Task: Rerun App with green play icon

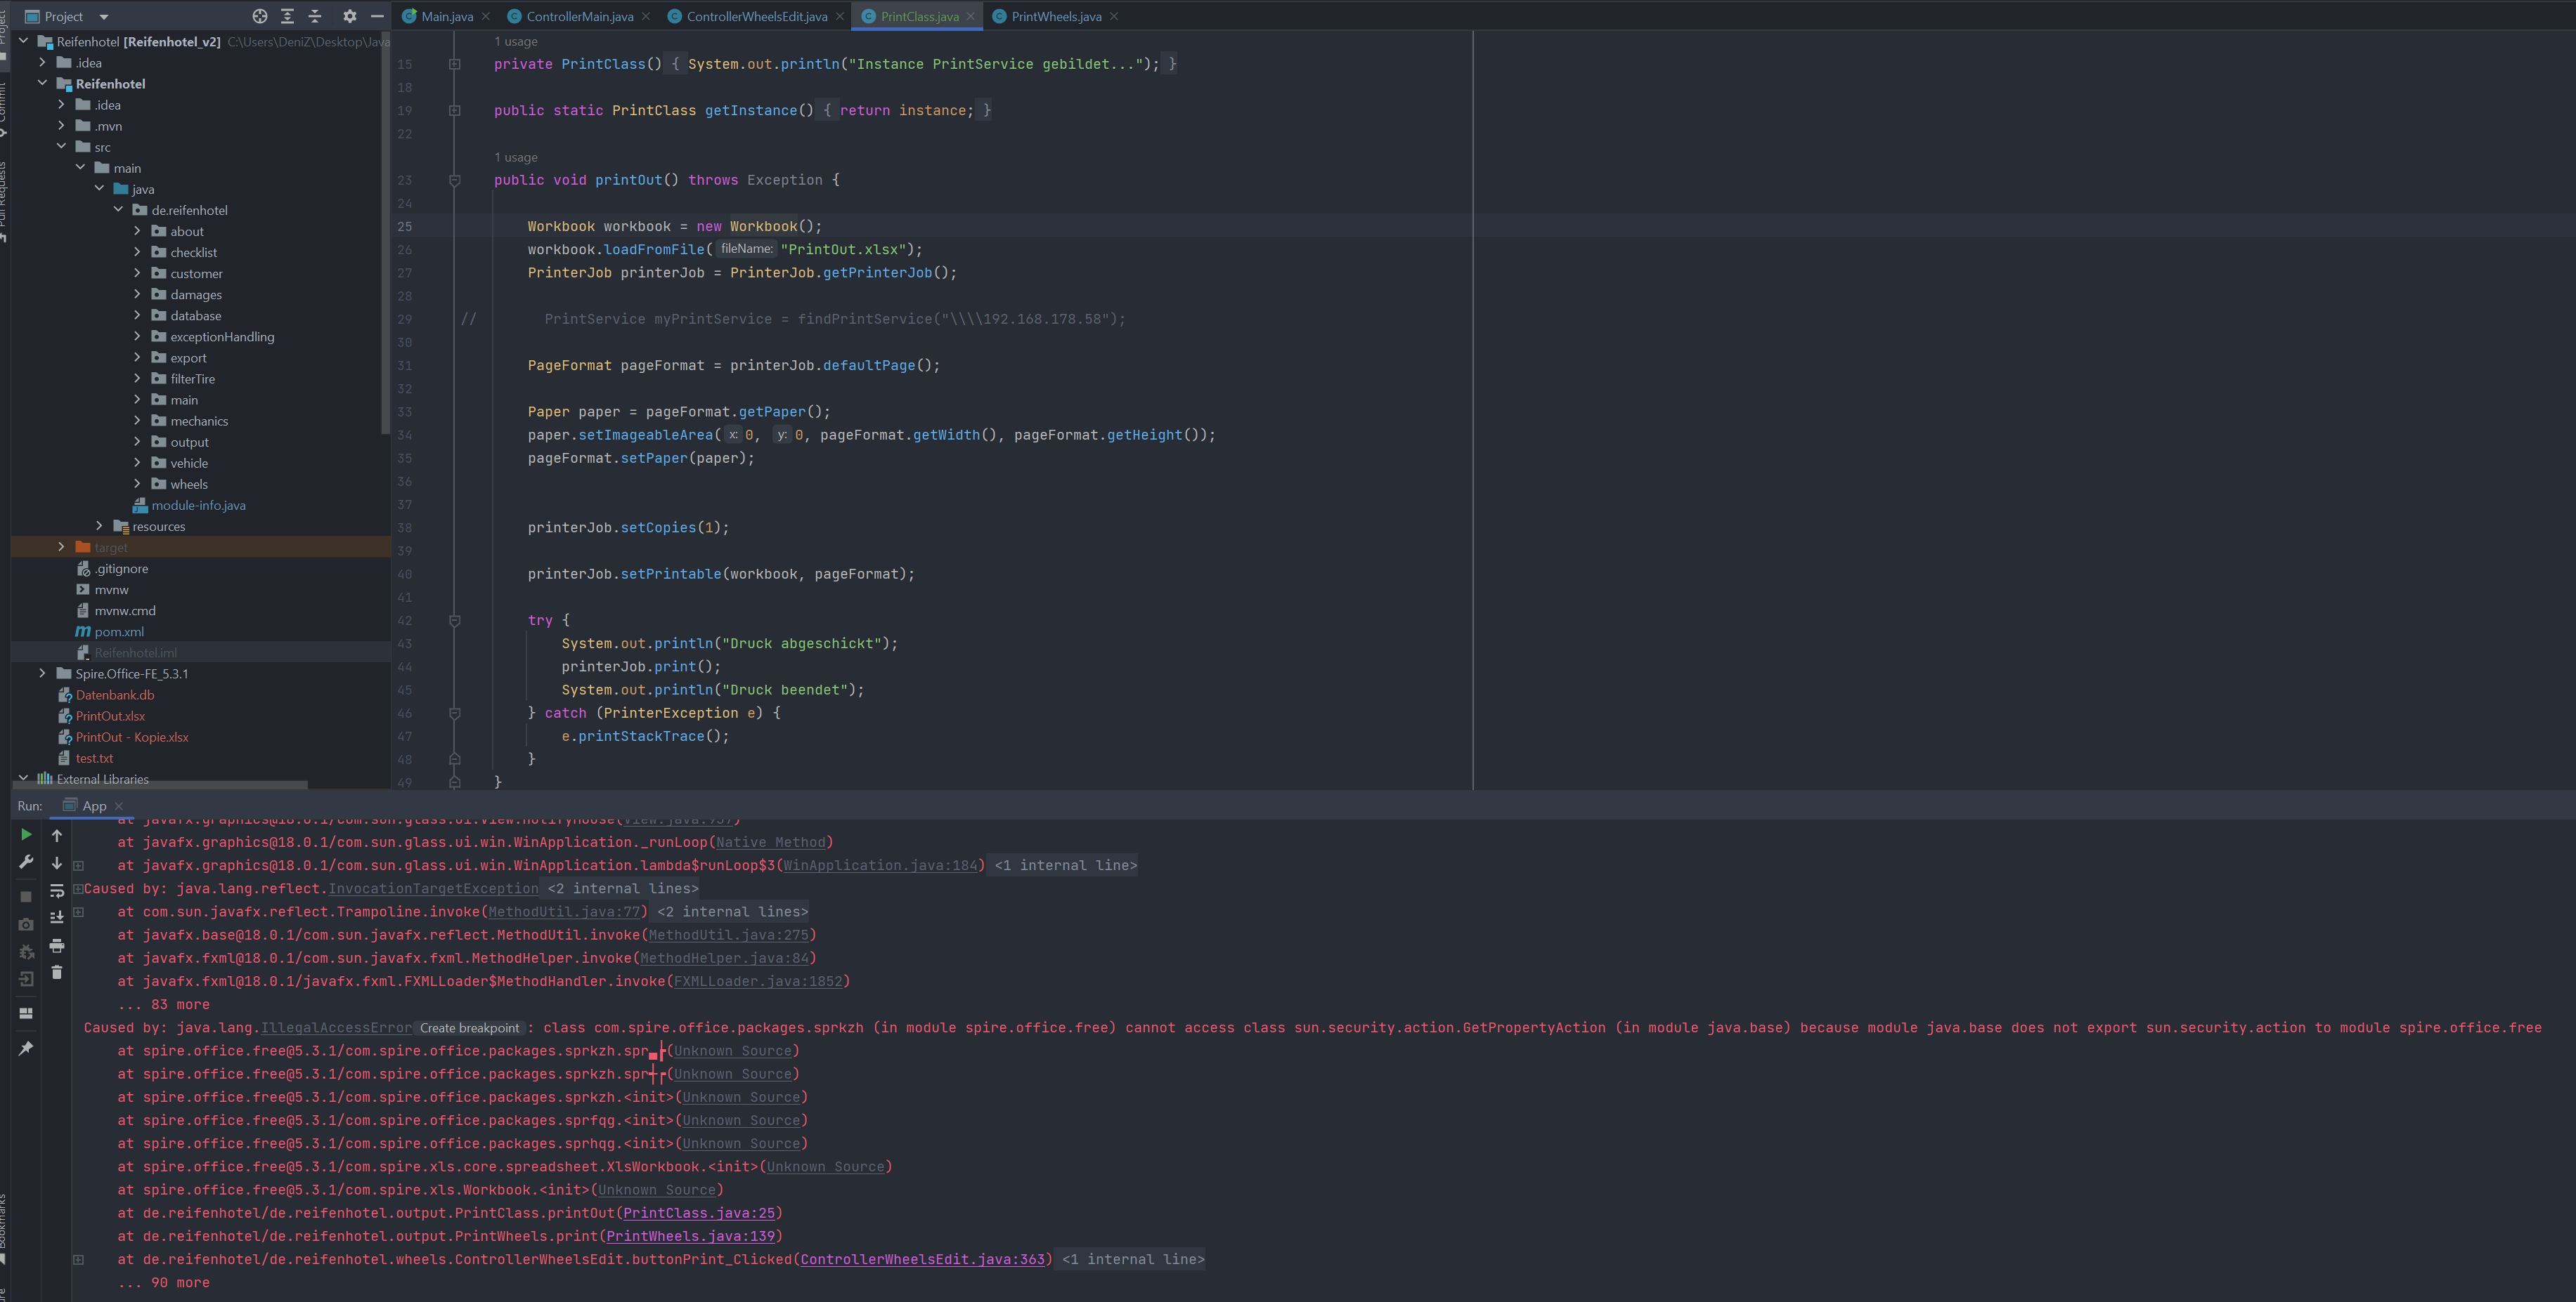Action: coord(26,834)
